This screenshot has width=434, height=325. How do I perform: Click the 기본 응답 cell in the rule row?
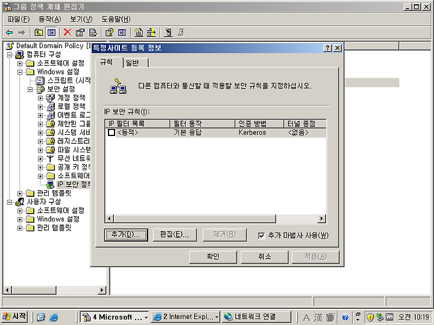point(187,132)
